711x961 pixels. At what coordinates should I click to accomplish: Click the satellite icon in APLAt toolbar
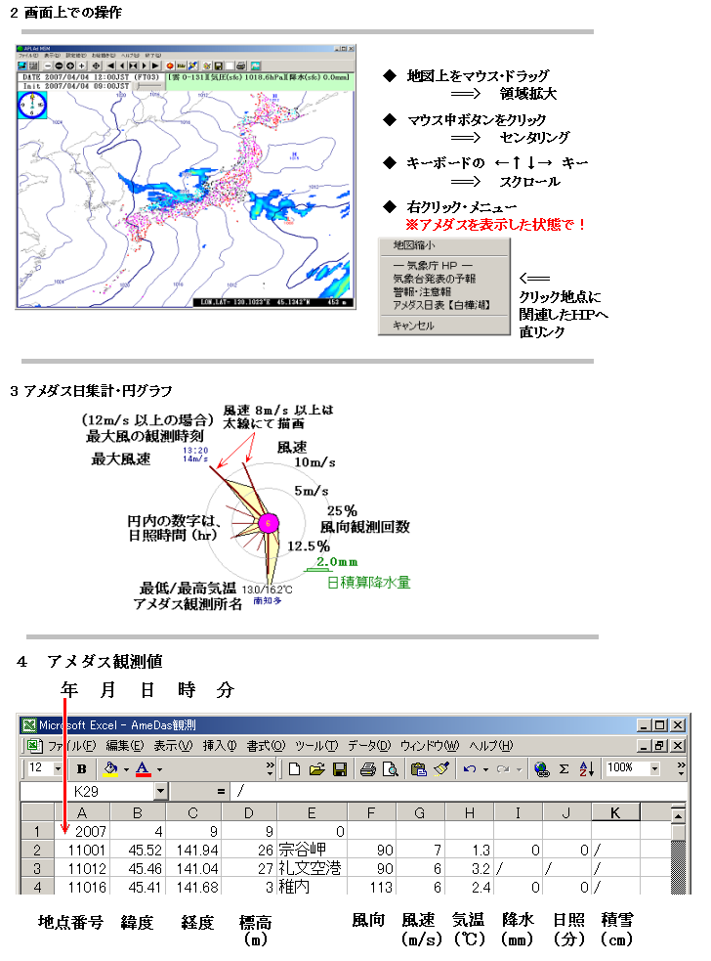coord(193,66)
